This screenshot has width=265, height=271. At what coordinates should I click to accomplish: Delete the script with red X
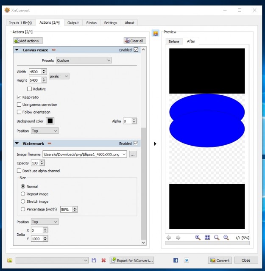point(103,260)
